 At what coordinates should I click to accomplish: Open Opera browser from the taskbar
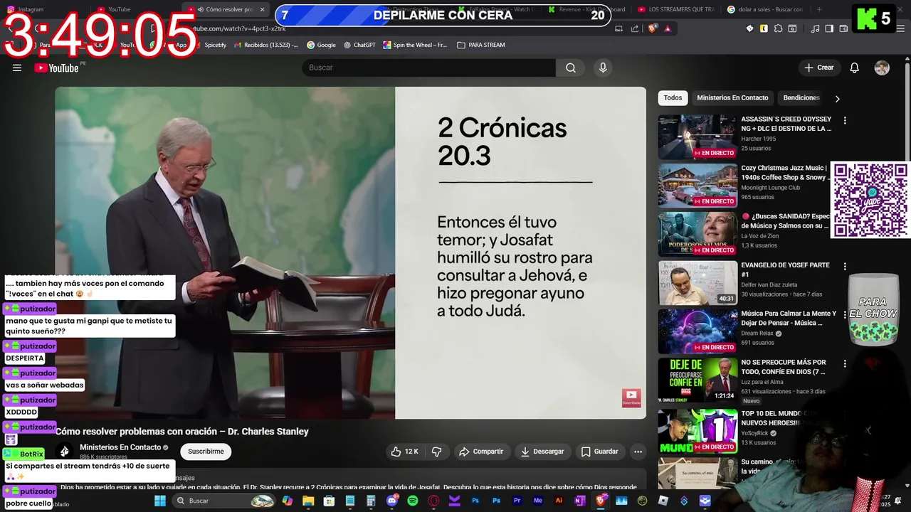(x=433, y=501)
